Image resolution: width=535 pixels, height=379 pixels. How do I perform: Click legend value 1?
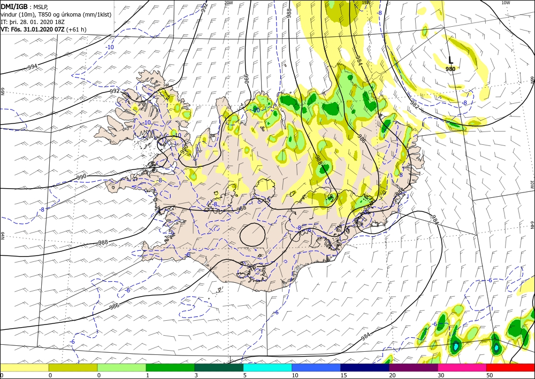click(x=148, y=375)
